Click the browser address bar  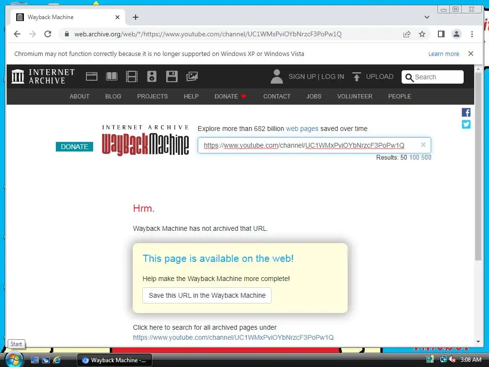tap(231, 34)
